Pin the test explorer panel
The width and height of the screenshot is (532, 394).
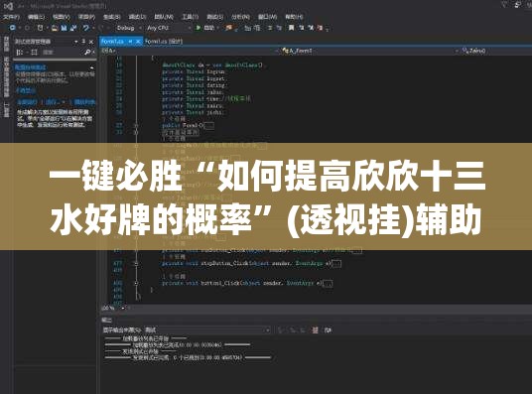[83, 42]
